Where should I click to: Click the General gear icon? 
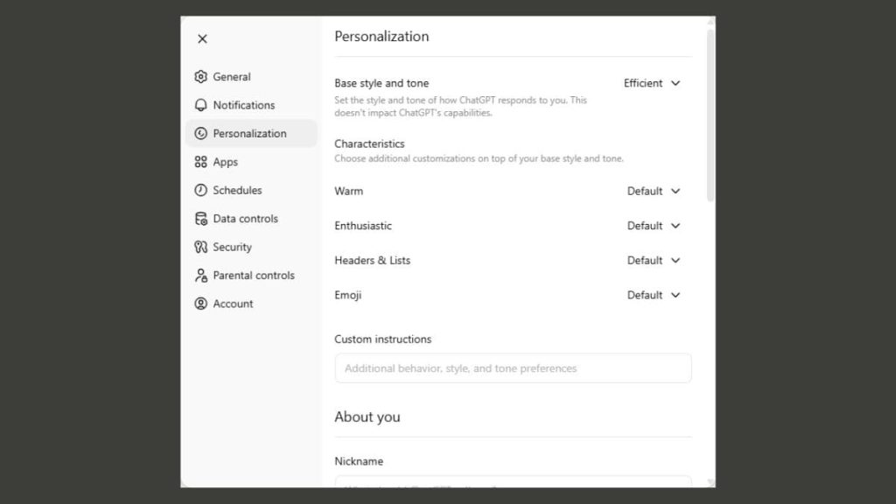pyautogui.click(x=201, y=77)
